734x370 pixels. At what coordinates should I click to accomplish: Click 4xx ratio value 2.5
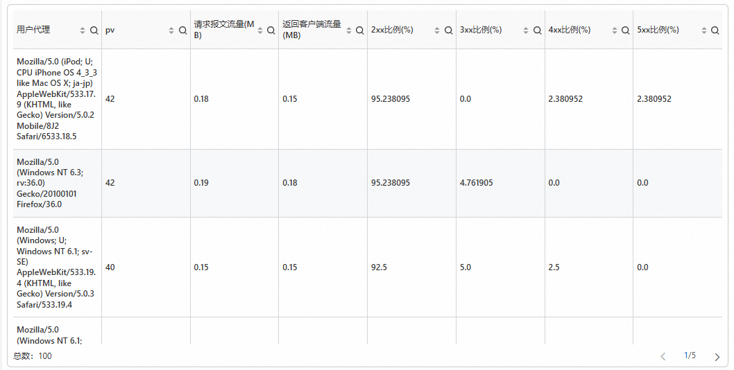click(x=554, y=267)
